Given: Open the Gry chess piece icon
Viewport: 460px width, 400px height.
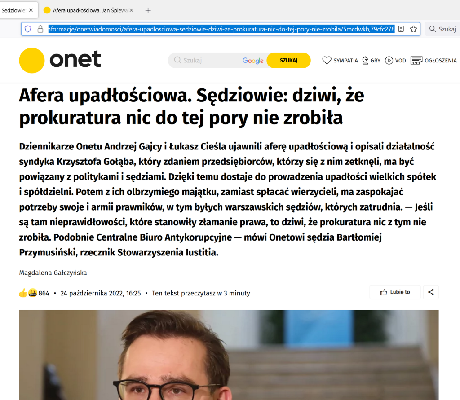Looking at the screenshot, I should click(365, 61).
